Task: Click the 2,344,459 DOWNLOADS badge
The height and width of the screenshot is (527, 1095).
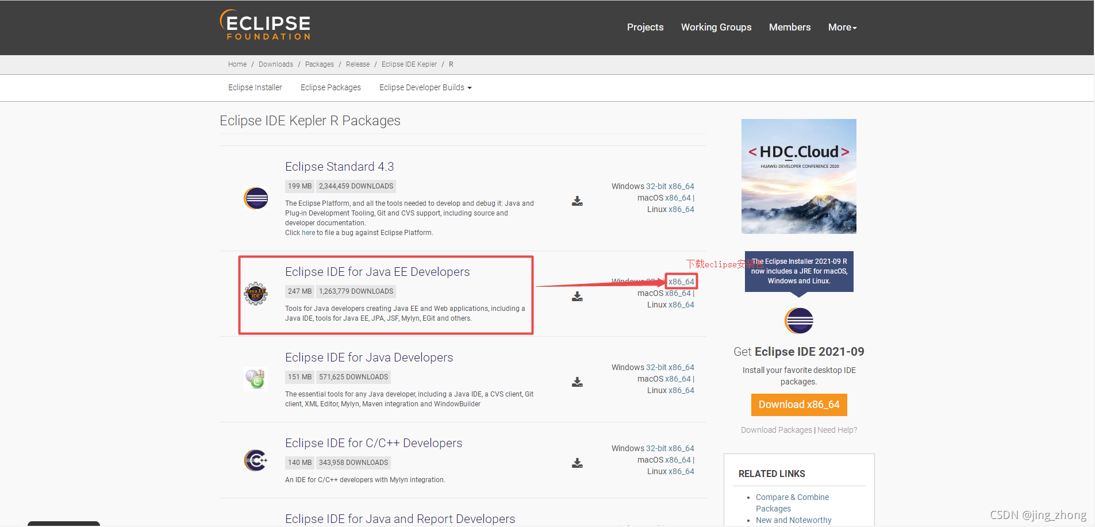Action: (356, 186)
